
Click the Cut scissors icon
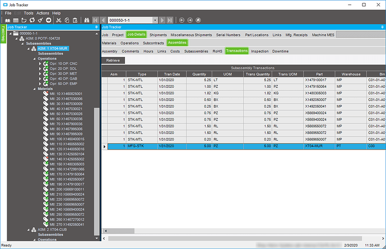(x=59, y=20)
